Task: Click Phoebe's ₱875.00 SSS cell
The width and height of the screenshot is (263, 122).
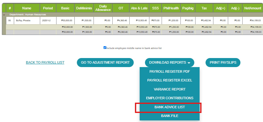Action: pyautogui.click(x=155, y=21)
